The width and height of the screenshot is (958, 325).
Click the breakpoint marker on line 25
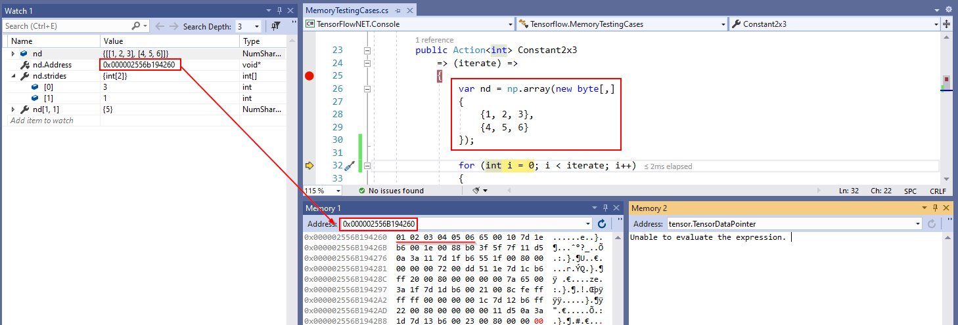(x=309, y=76)
